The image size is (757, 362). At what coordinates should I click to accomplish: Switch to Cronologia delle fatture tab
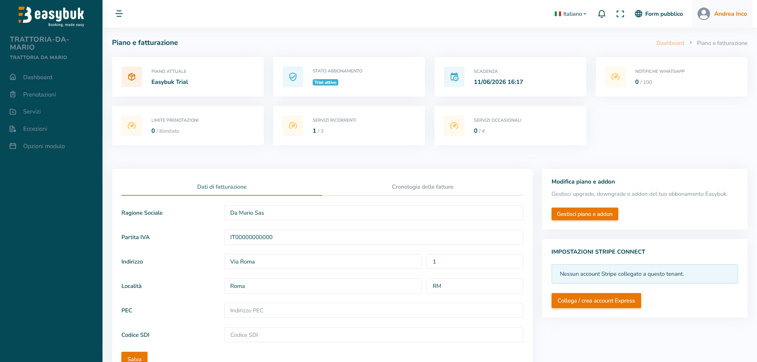[423, 187]
